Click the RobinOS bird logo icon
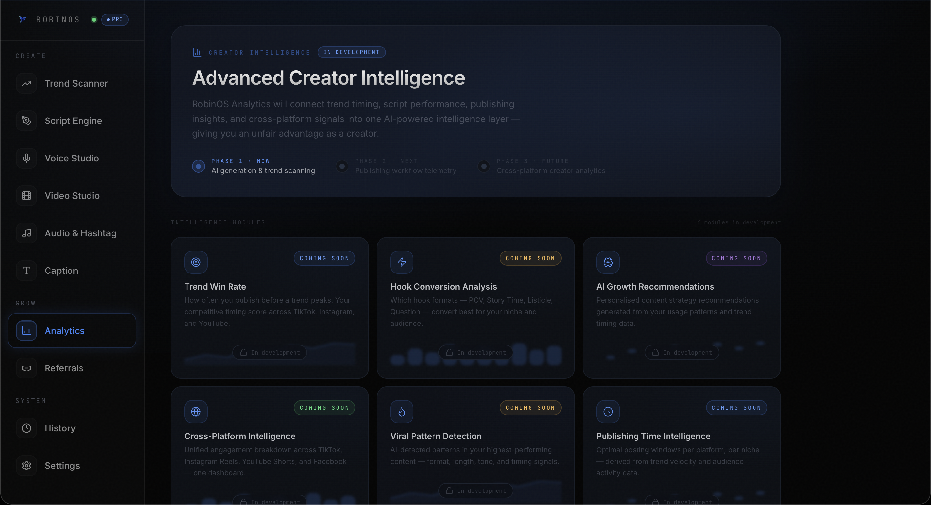 pyautogui.click(x=22, y=19)
